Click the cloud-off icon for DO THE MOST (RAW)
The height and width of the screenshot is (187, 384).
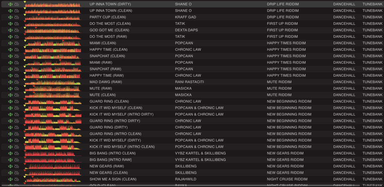tap(16, 37)
